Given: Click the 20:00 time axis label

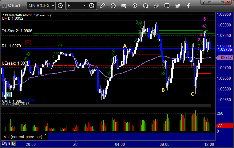Looking at the screenshot, I should coord(30,144).
